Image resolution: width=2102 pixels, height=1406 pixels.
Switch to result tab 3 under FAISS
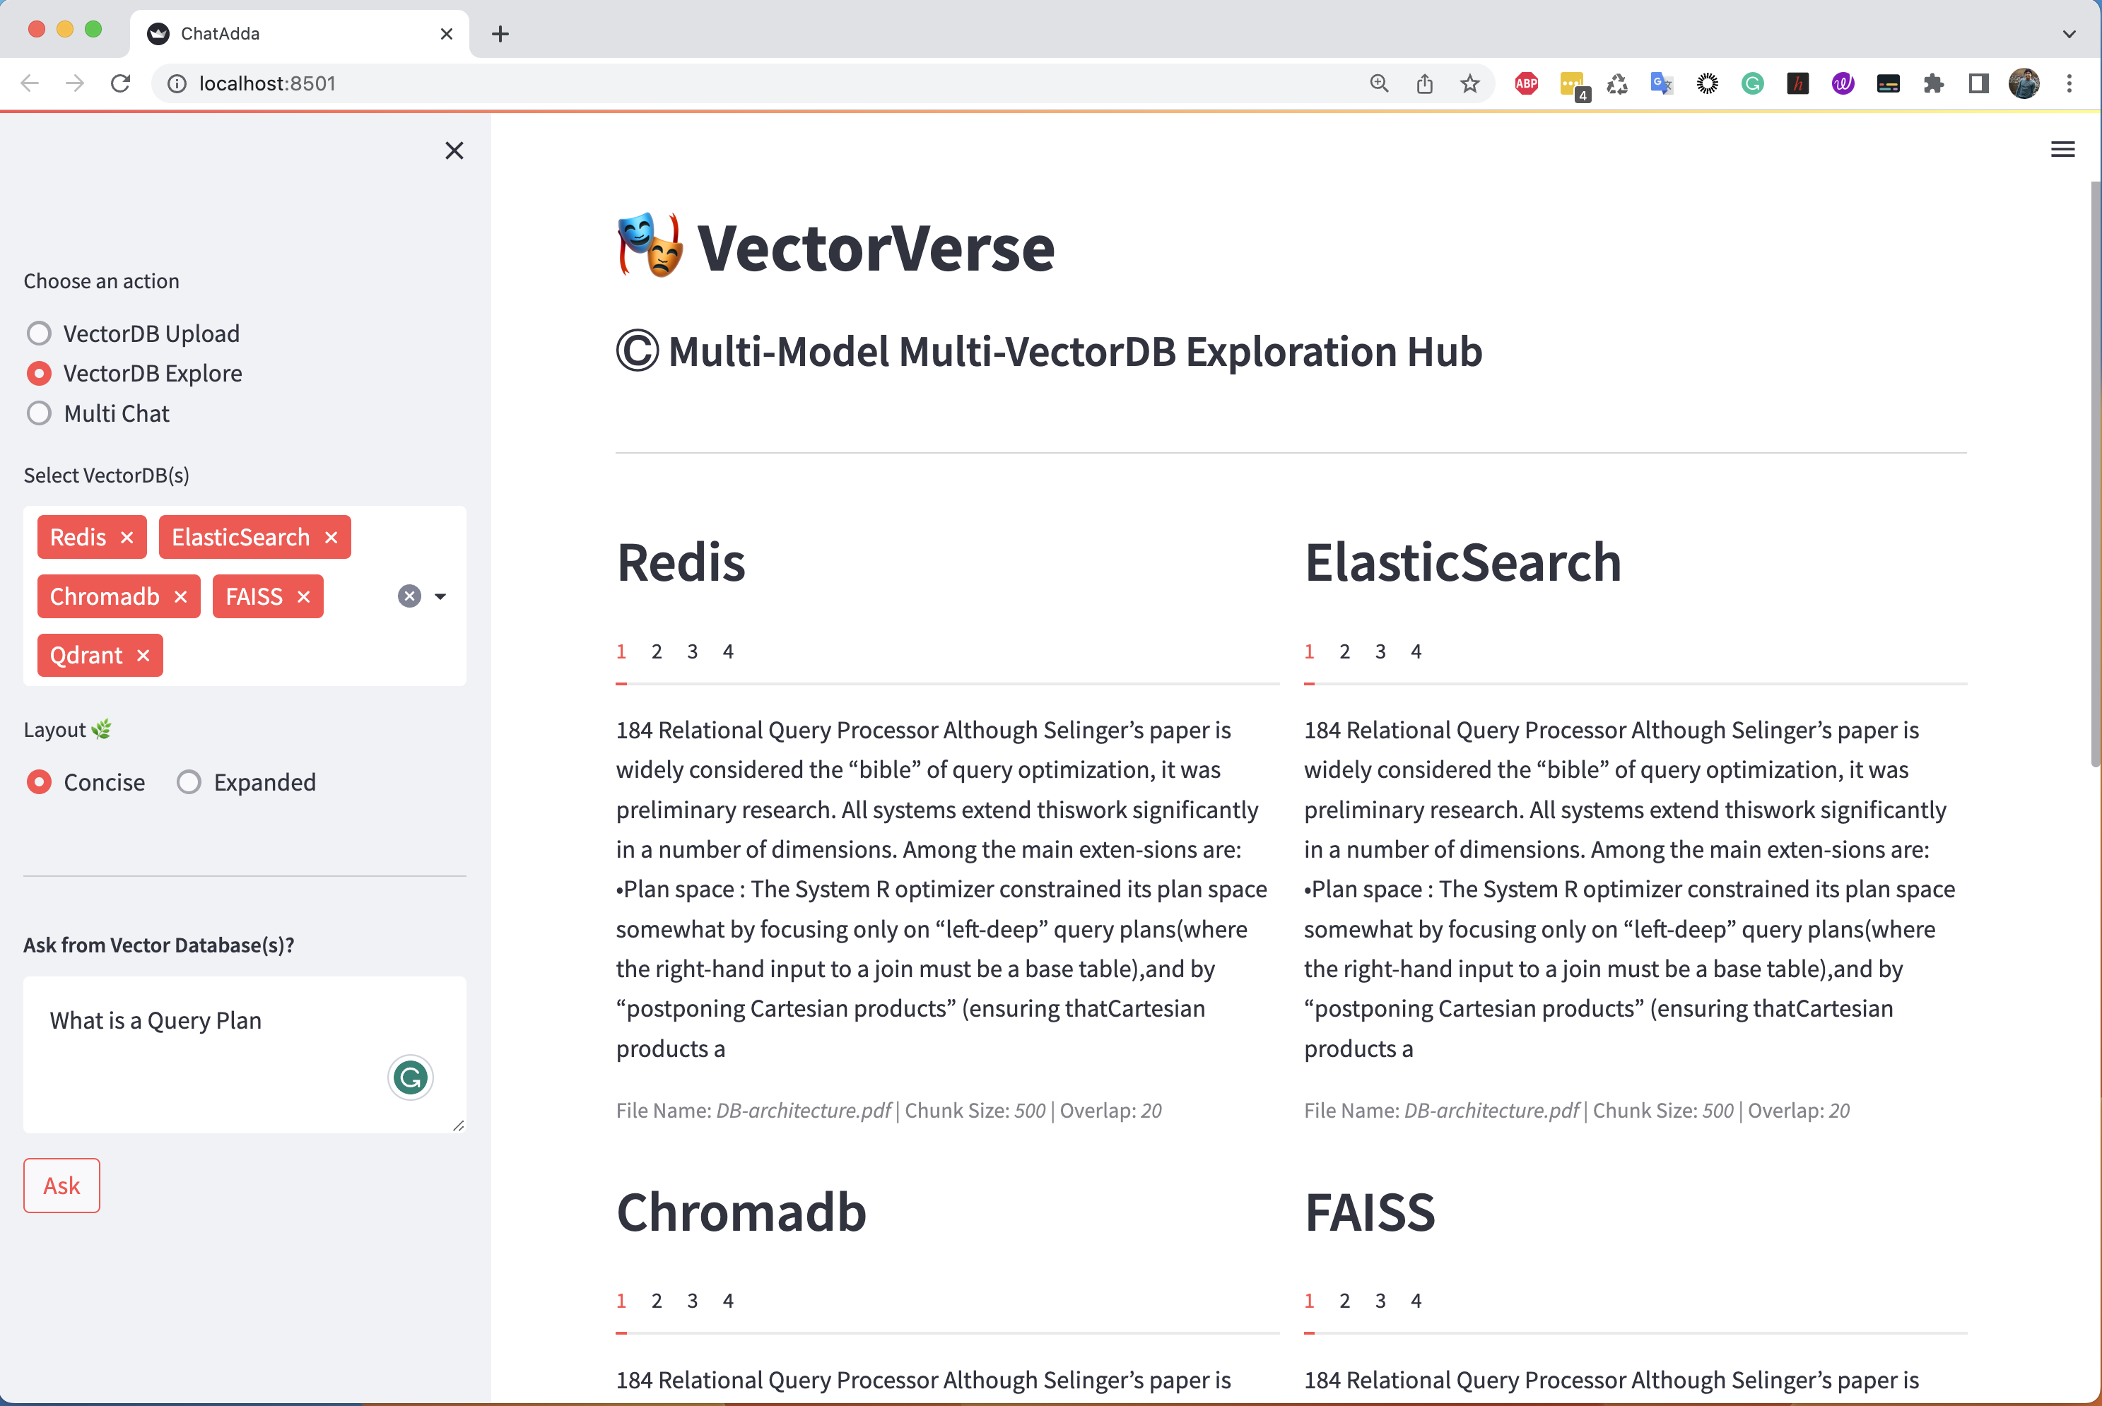(x=1380, y=1300)
